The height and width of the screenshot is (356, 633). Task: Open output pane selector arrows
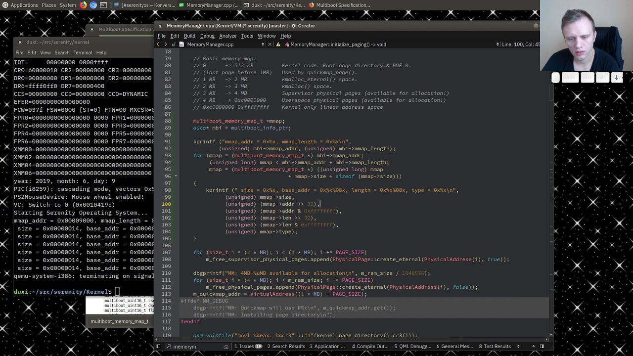pos(518,347)
